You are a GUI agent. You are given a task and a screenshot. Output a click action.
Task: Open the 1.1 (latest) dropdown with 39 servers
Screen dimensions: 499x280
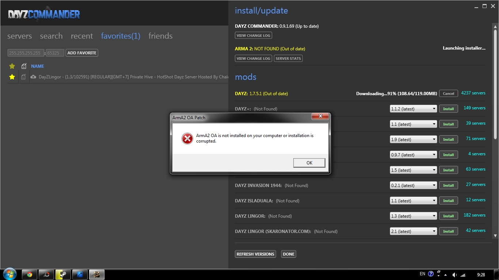[x=414, y=124]
